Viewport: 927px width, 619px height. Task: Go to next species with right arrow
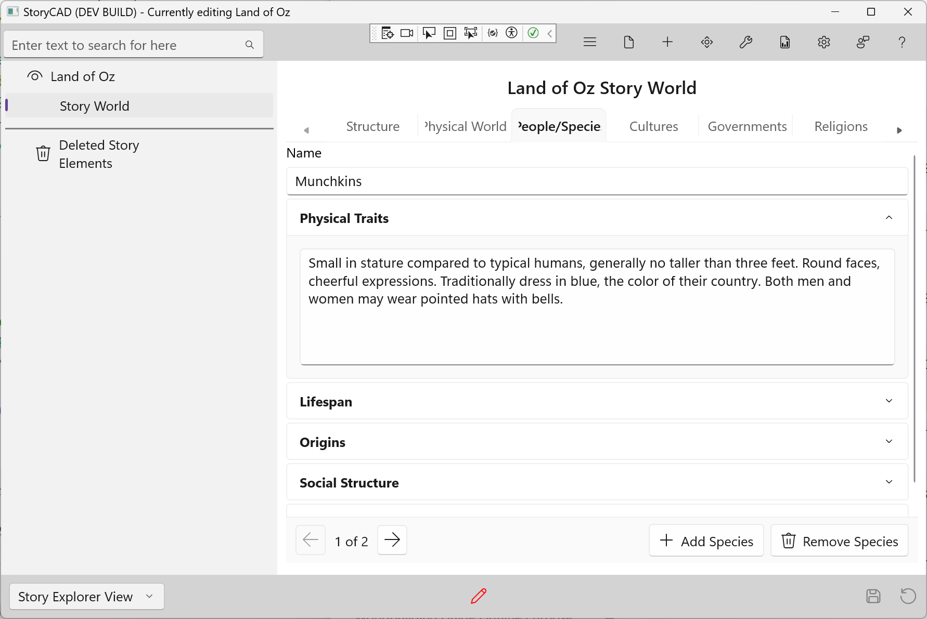pos(392,541)
